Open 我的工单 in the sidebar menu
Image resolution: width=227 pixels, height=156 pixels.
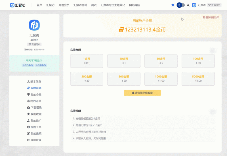34,127
